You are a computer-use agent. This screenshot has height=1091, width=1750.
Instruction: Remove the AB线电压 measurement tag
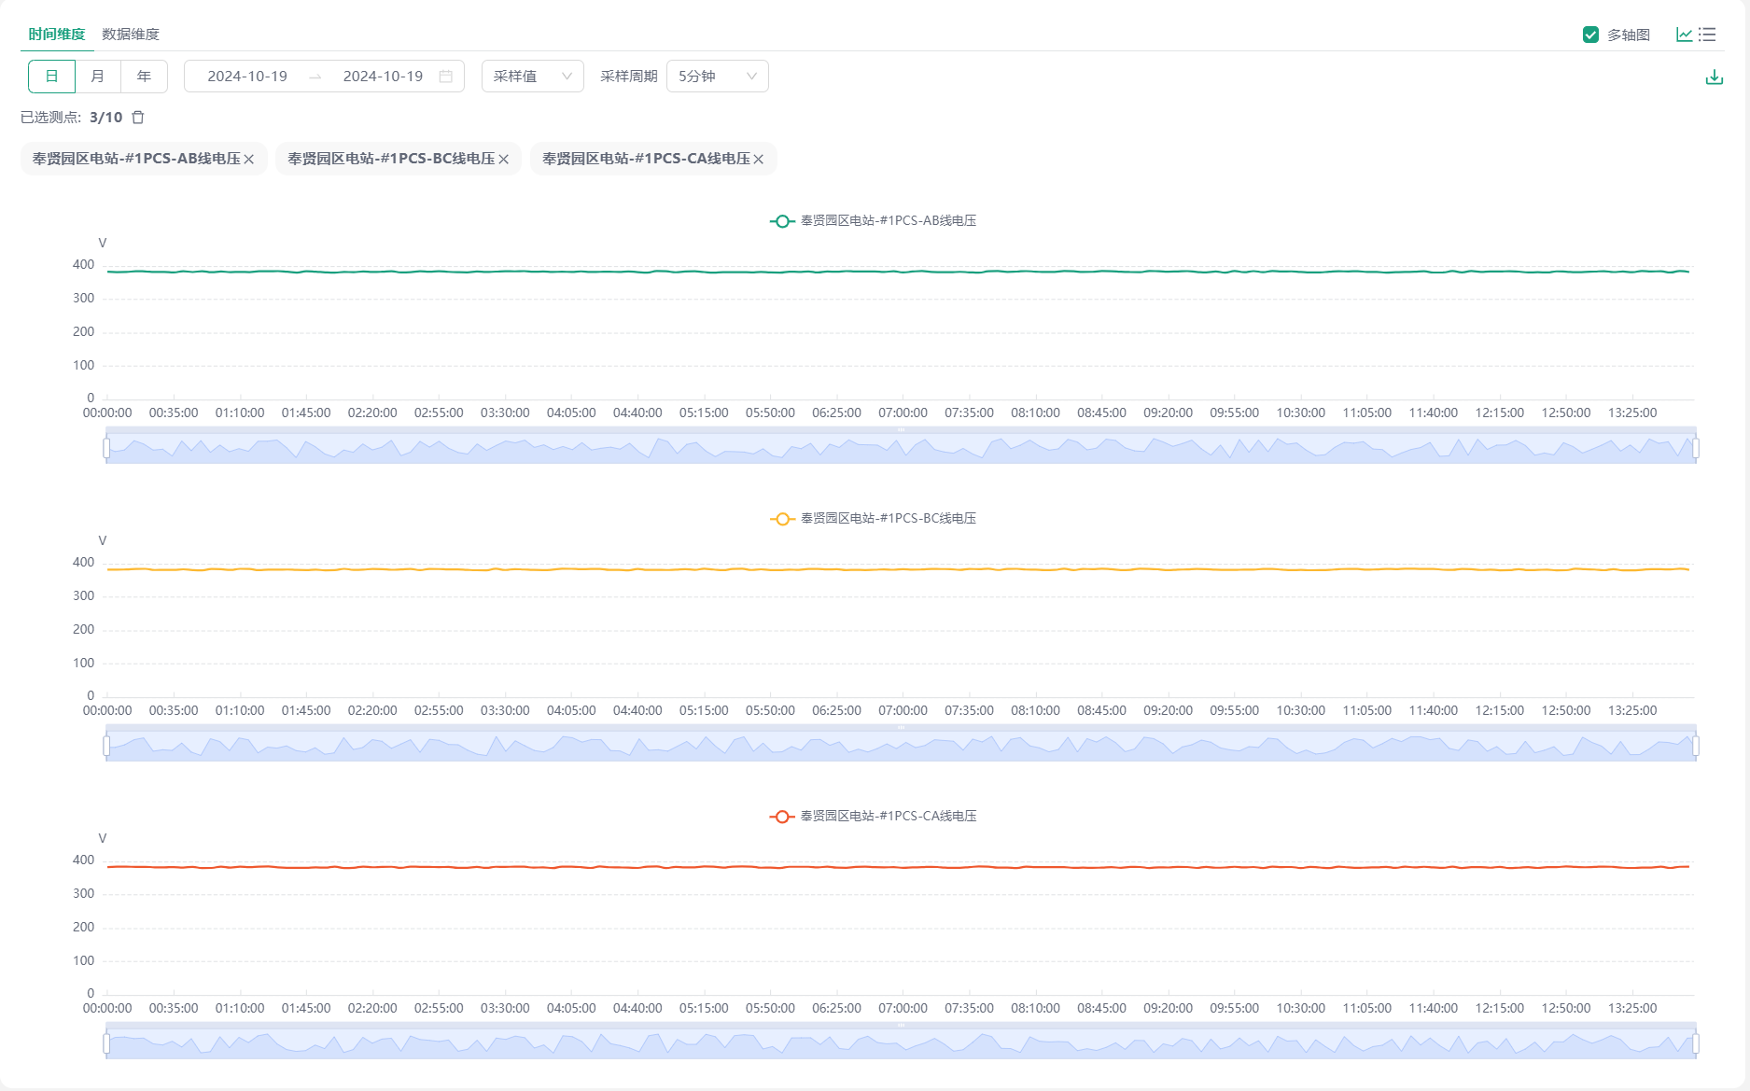tap(249, 160)
